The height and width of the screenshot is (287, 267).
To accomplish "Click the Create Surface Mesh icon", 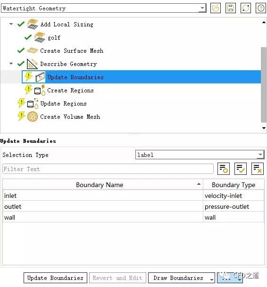I will click(x=33, y=50).
